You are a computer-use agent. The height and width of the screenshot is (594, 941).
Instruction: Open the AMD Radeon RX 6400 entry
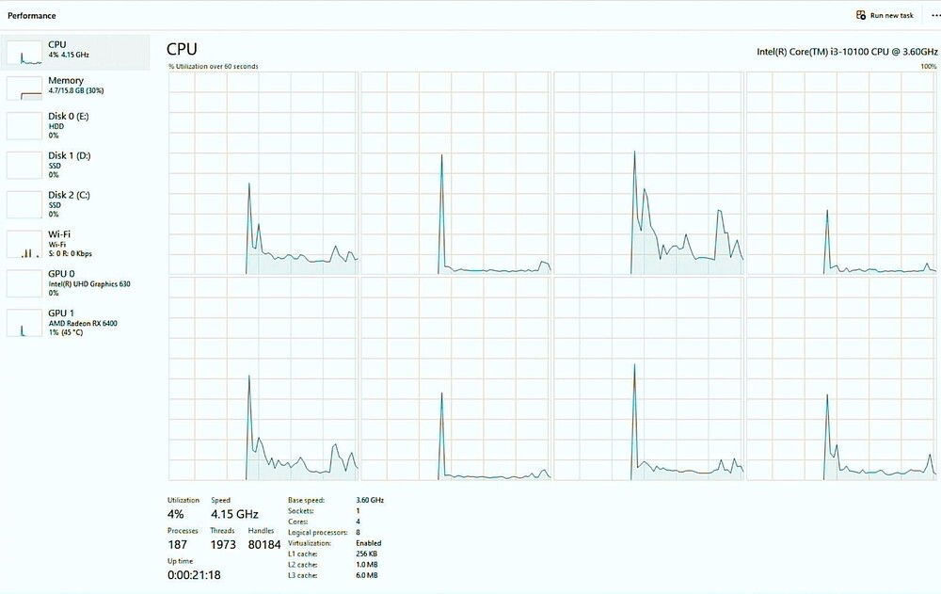pos(83,323)
